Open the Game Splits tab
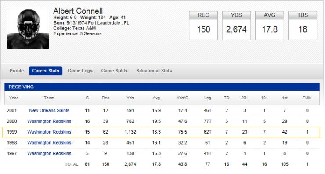 tap(115, 71)
